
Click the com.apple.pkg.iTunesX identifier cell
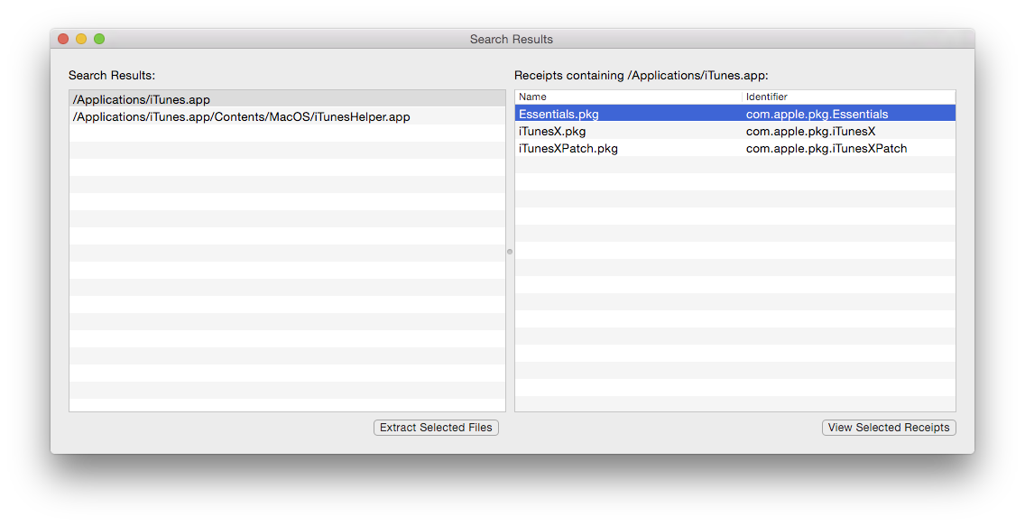810,131
